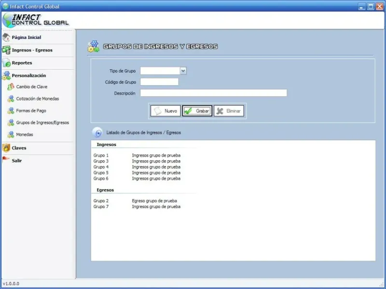Click 'Egreso grupo de prueba' description
Screen dimensions: 386x289
click(154, 201)
